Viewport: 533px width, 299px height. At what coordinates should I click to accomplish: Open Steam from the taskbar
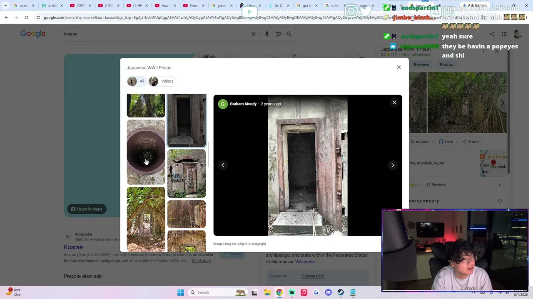click(x=341, y=292)
